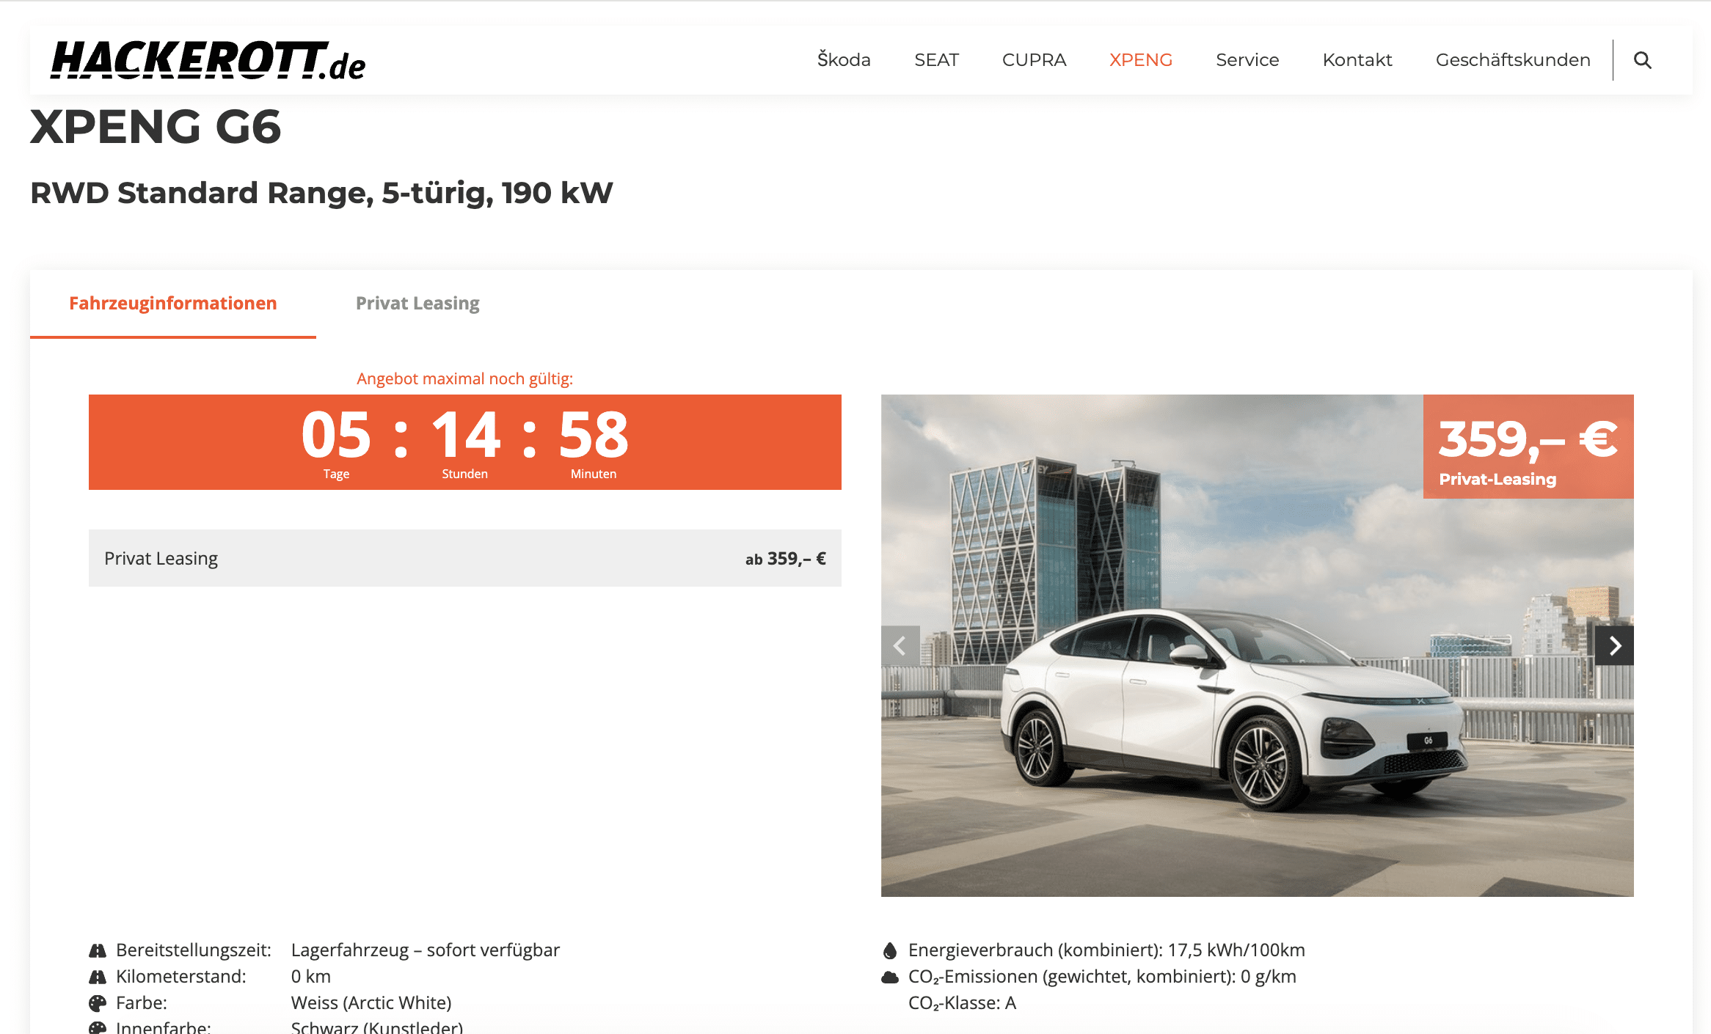Open the SEAT menu
Image resolution: width=1711 pixels, height=1034 pixels.
[x=936, y=60]
